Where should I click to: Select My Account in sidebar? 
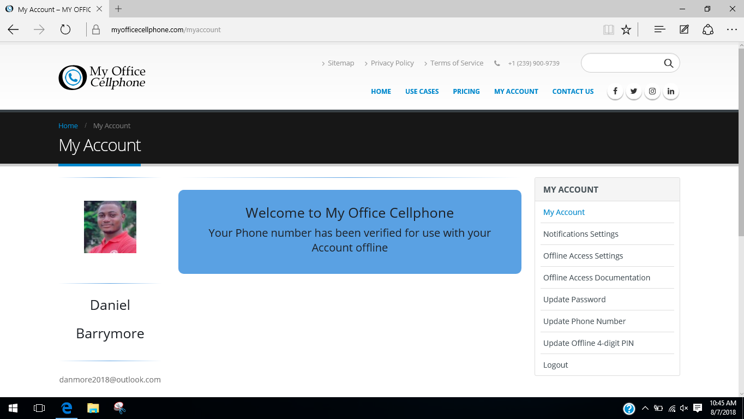564,212
